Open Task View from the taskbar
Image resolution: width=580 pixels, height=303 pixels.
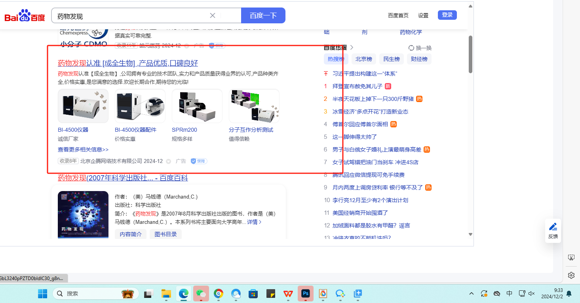[148, 294]
